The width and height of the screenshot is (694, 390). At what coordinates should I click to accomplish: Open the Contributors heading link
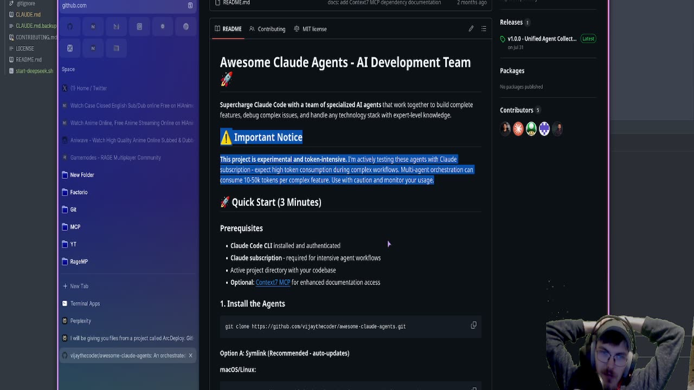point(517,110)
